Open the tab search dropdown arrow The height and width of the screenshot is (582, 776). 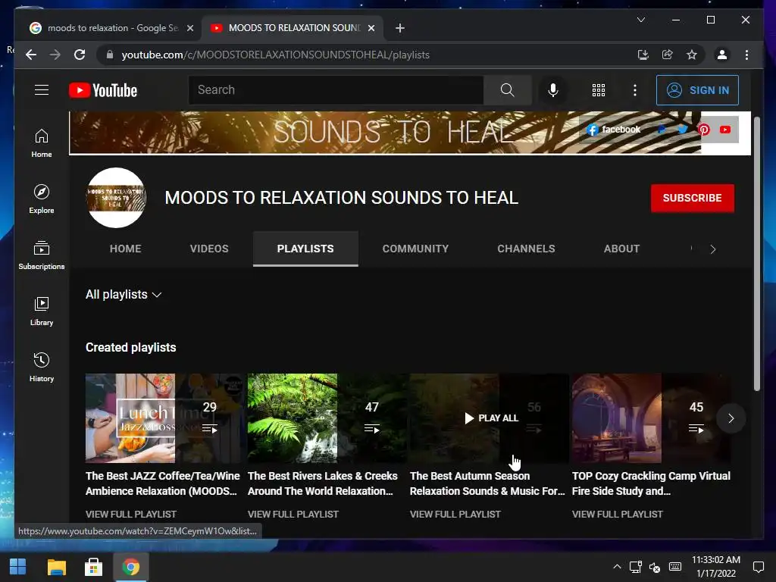tap(641, 20)
